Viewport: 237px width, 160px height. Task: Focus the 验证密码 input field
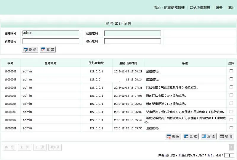(132, 33)
